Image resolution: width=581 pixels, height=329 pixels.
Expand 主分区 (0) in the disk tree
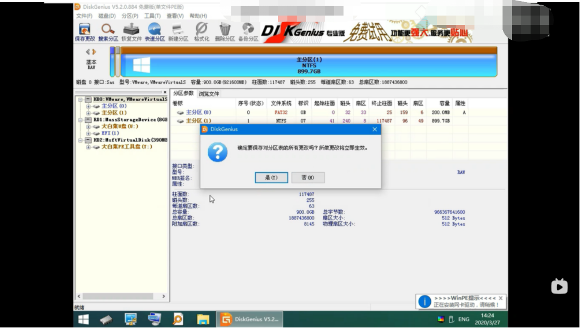(88, 106)
